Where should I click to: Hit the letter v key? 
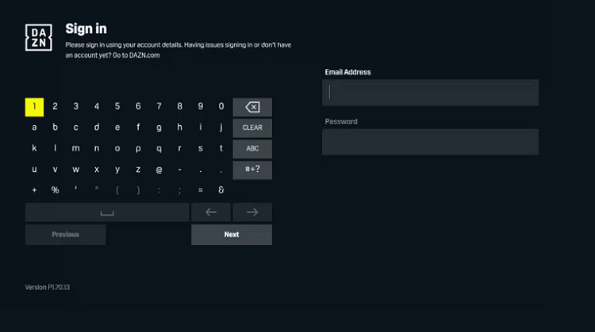55,170
